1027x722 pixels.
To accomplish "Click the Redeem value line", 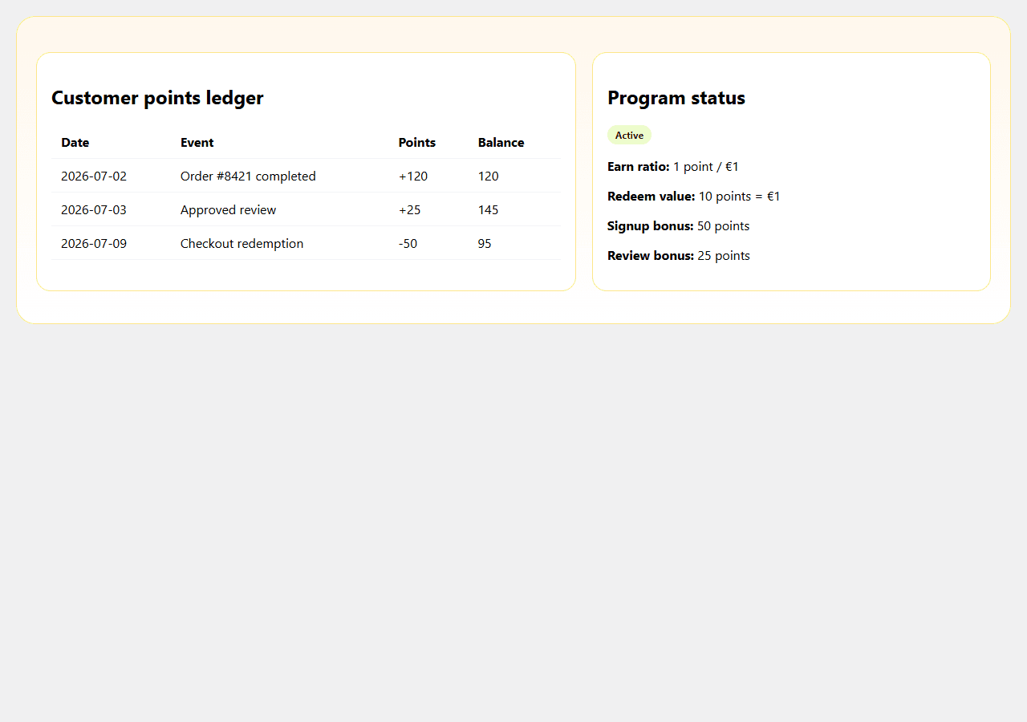I will click(694, 197).
